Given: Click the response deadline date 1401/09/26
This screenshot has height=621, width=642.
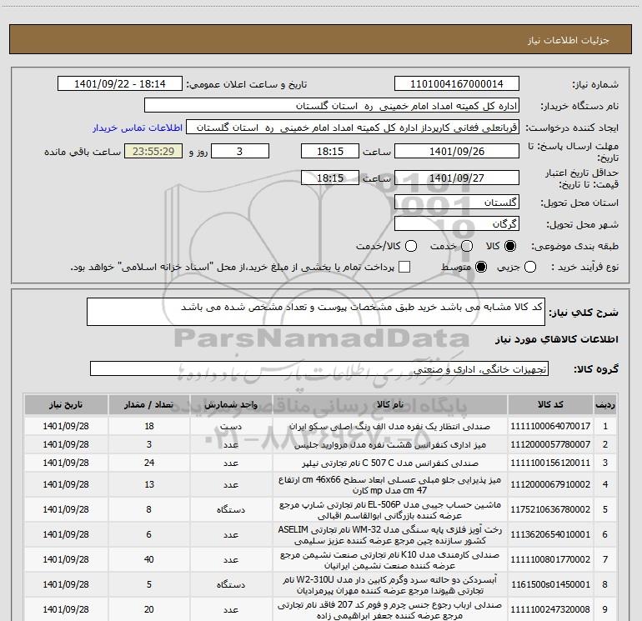Looking at the screenshot, I should pyautogui.click(x=457, y=151).
